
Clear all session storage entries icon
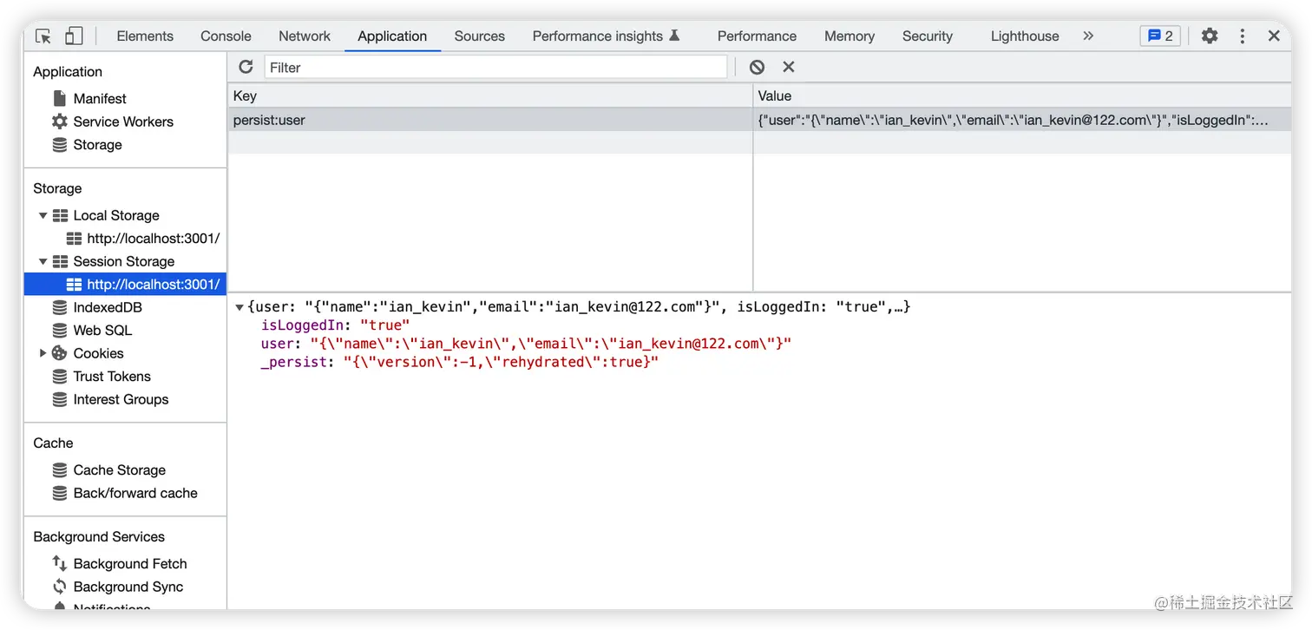[758, 67]
